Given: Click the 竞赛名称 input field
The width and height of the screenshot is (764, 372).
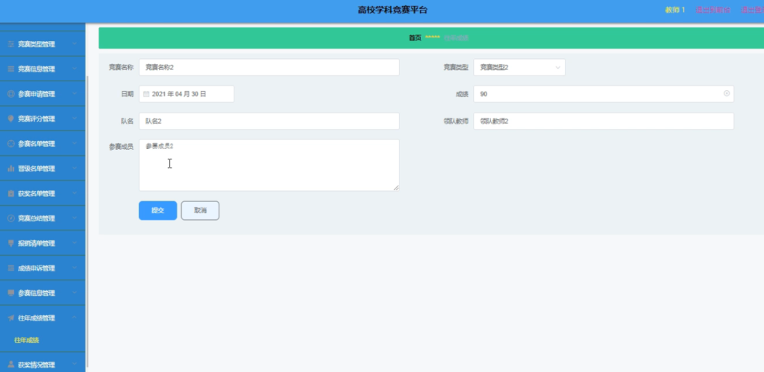Looking at the screenshot, I should point(269,67).
